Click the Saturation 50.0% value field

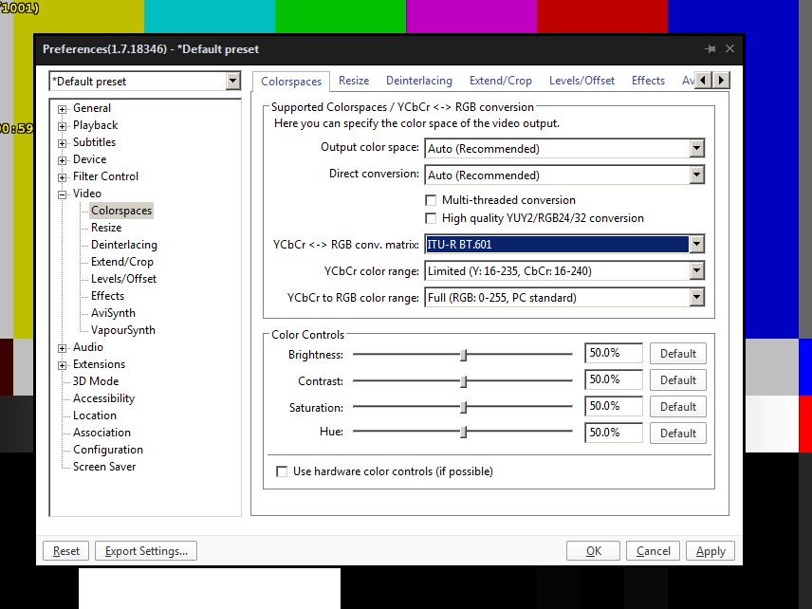614,406
